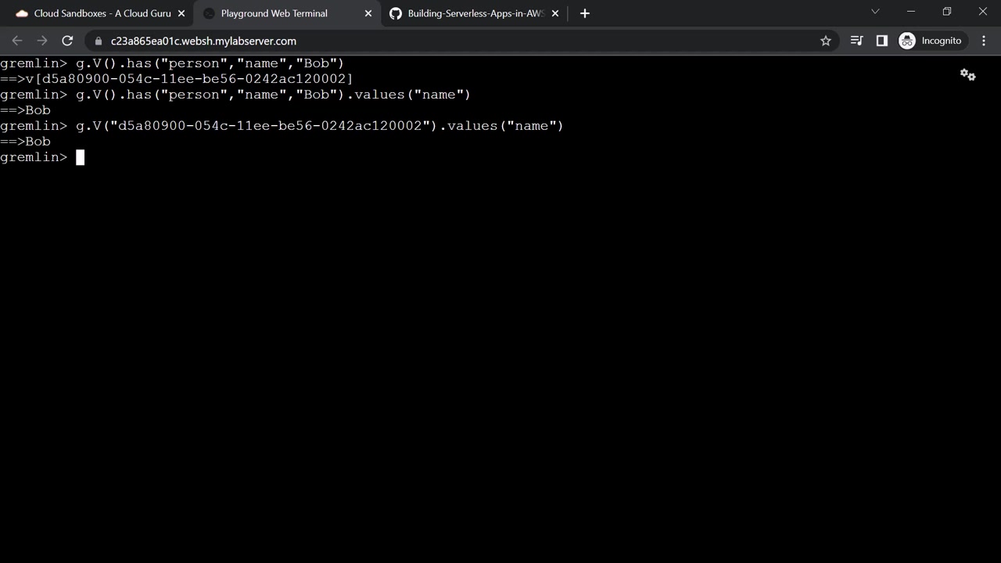This screenshot has width=1001, height=563.
Task: Open the media controls icon
Action: click(856, 41)
